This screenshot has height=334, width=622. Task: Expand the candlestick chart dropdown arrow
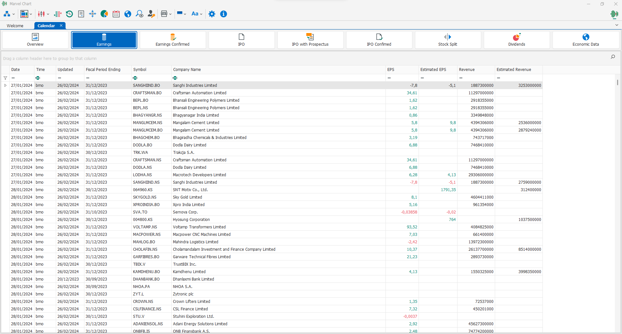[x=48, y=14]
